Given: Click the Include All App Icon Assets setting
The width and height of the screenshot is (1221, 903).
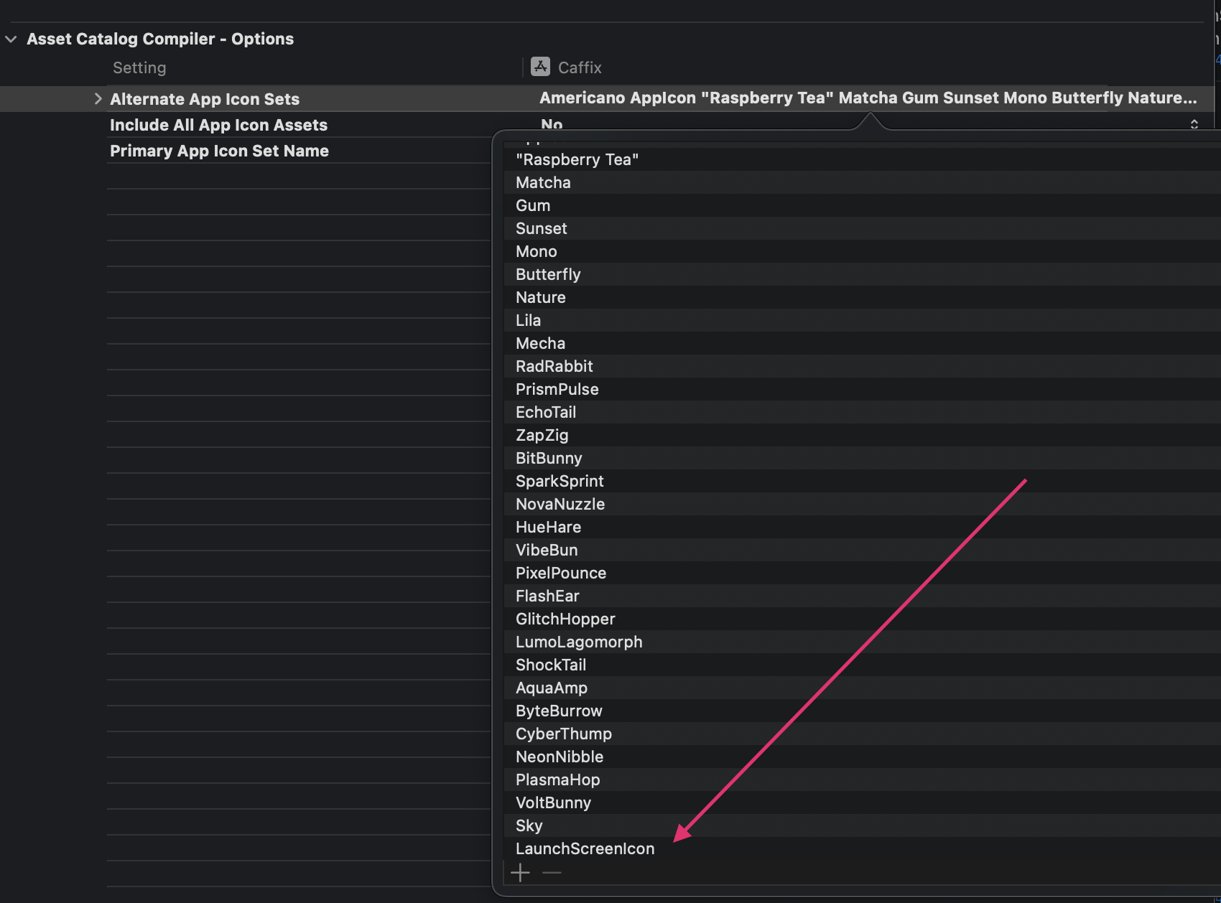Looking at the screenshot, I should pos(218,125).
